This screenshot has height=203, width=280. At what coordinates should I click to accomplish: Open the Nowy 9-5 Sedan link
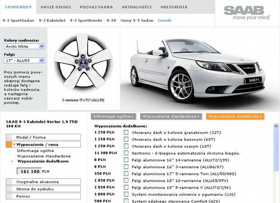click(137, 20)
